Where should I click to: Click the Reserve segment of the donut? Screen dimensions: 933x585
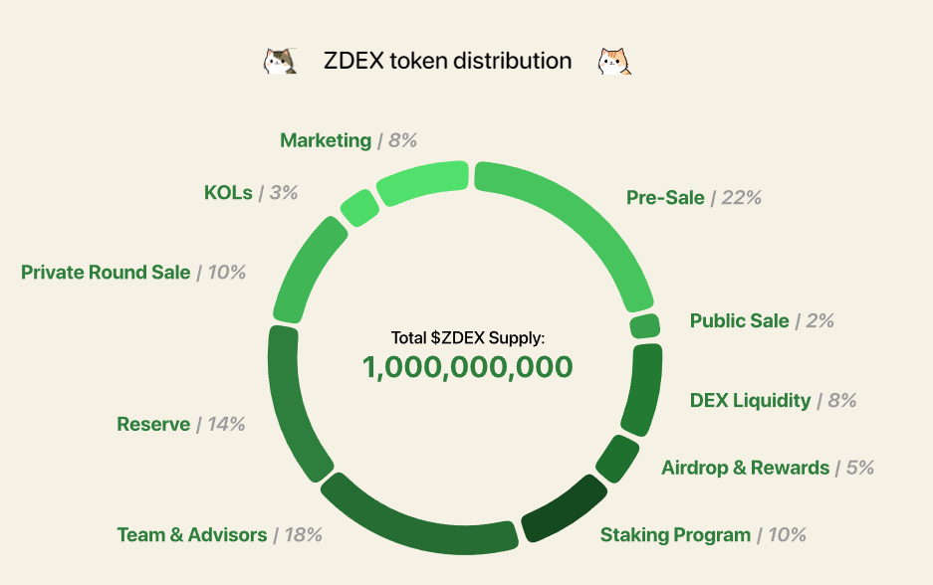(x=293, y=402)
